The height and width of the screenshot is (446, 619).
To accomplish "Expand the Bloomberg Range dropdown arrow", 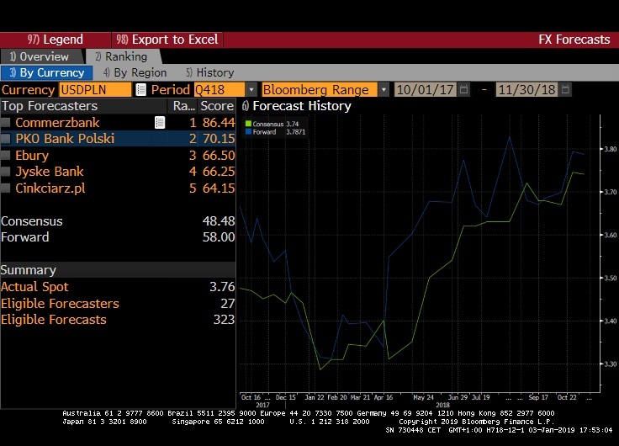I will [384, 90].
